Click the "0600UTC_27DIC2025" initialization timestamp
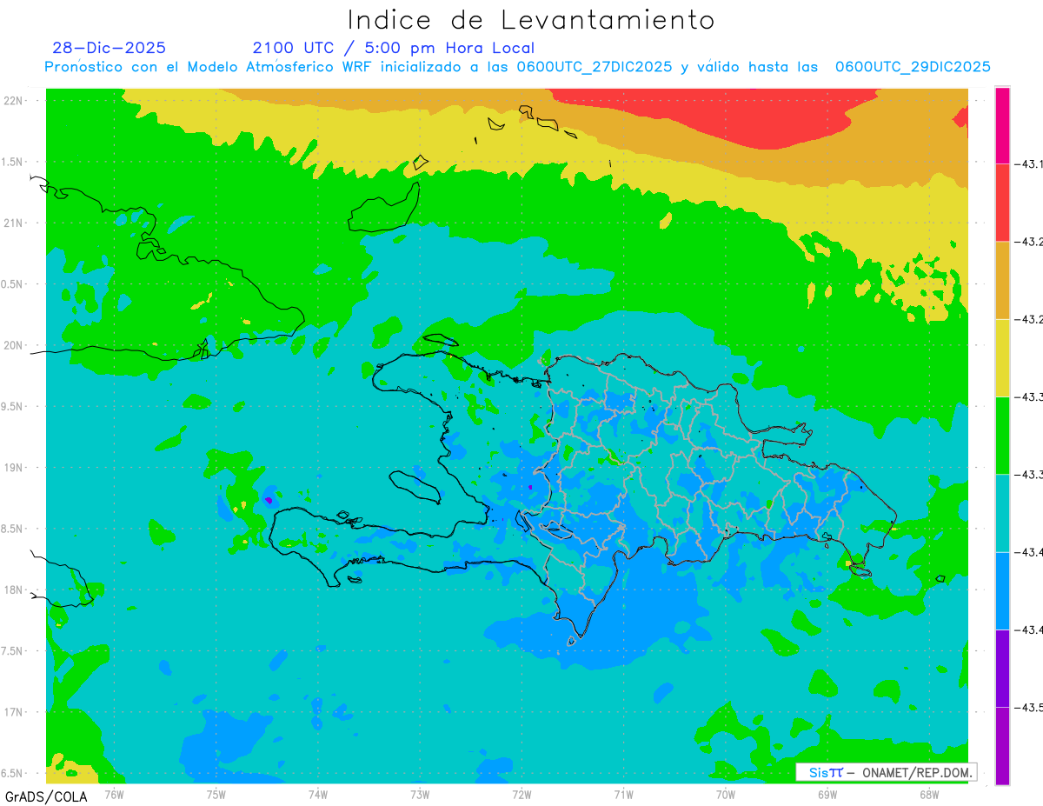Screen dimensions: 1043x806 pyautogui.click(x=595, y=67)
